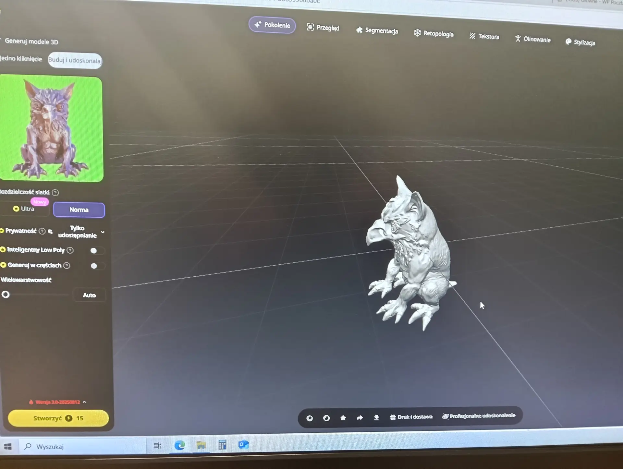Image resolution: width=623 pixels, height=469 pixels.
Task: Click the Druk i dostawa button
Action: tap(411, 417)
